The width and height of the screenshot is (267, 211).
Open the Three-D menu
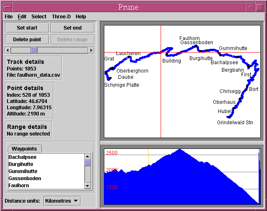(61, 17)
